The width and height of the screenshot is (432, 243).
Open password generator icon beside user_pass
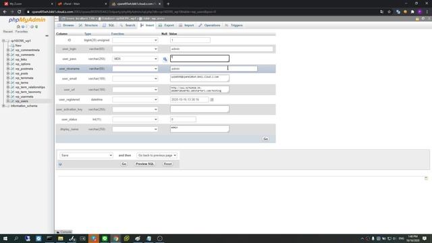pos(165,59)
